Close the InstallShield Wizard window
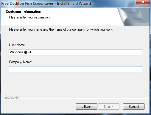 point(143,2)
